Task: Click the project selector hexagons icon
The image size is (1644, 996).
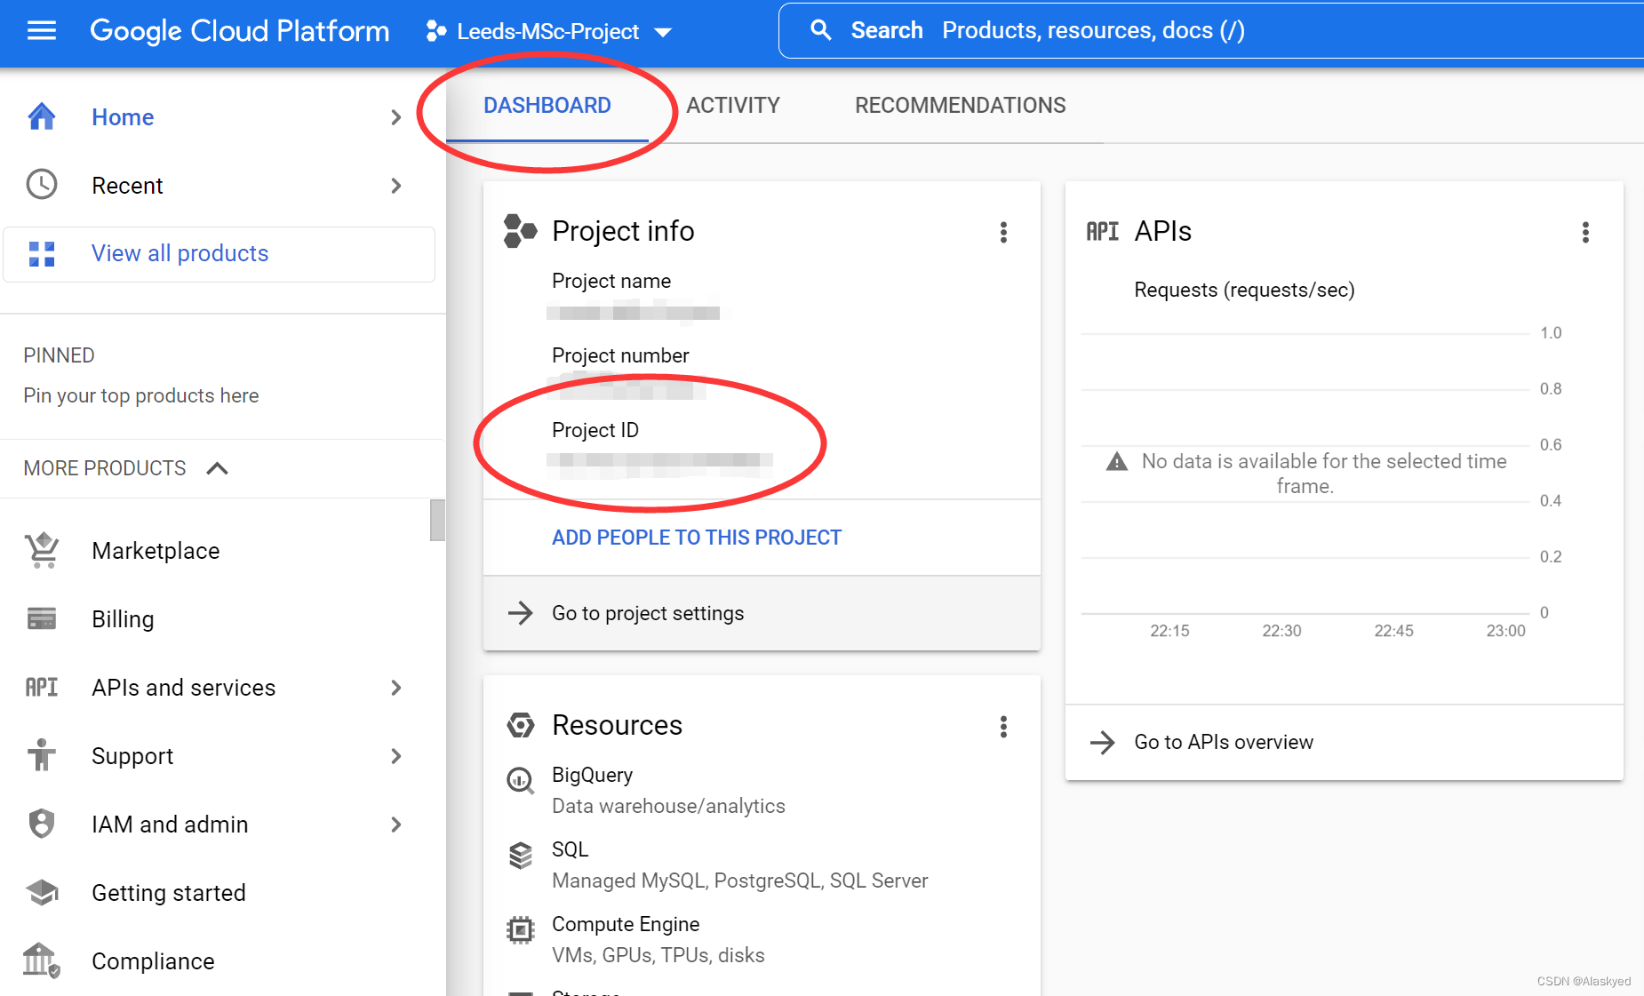Action: tap(435, 31)
